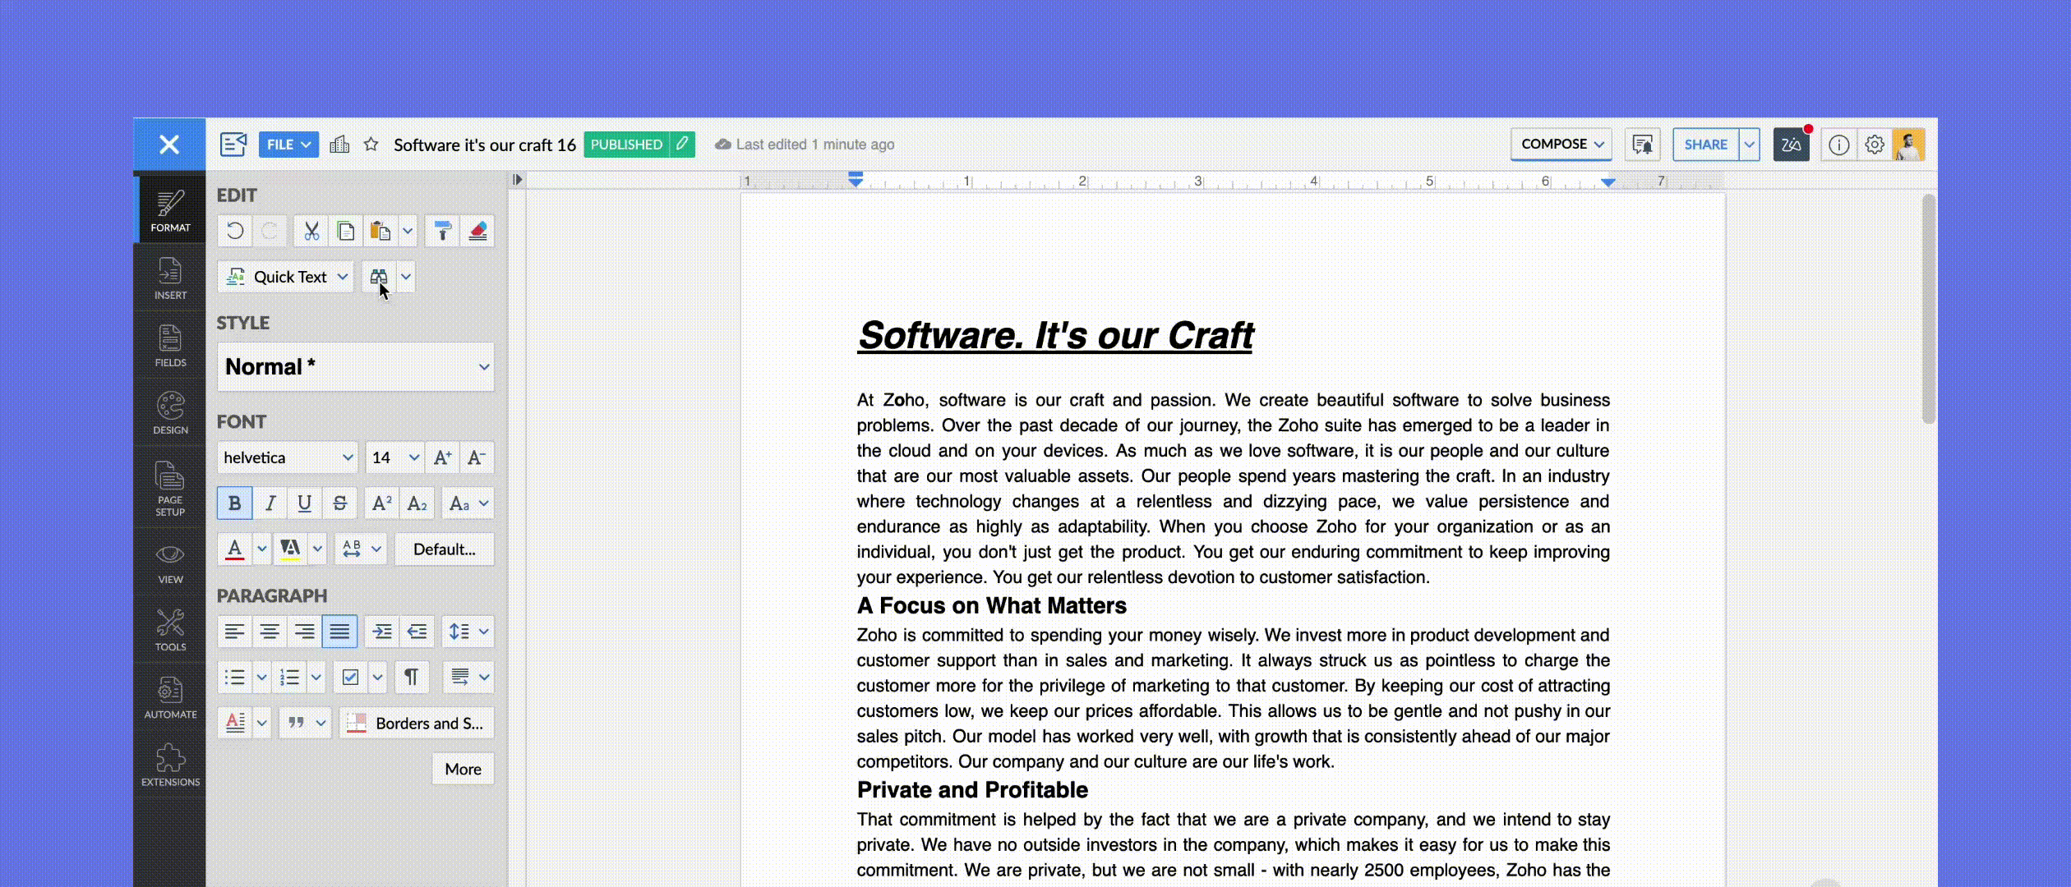Open the helvetica font family dropdown
The image size is (2071, 887).
[x=288, y=457]
